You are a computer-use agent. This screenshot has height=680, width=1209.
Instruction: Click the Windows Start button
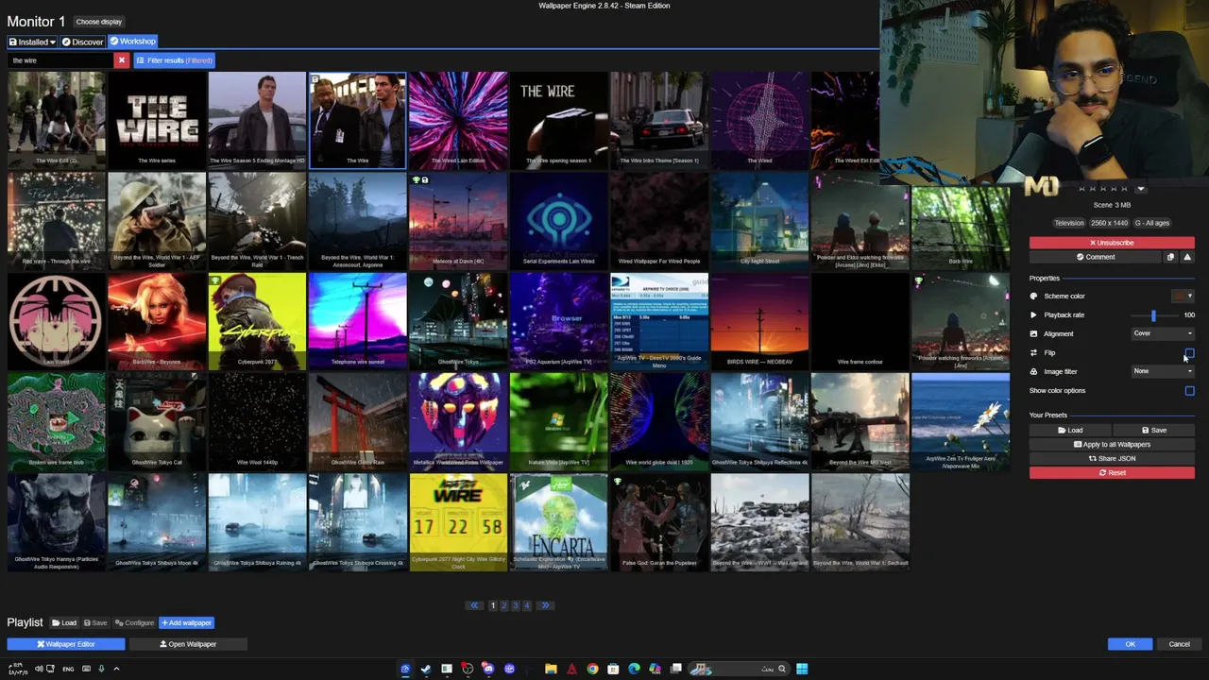[802, 669]
